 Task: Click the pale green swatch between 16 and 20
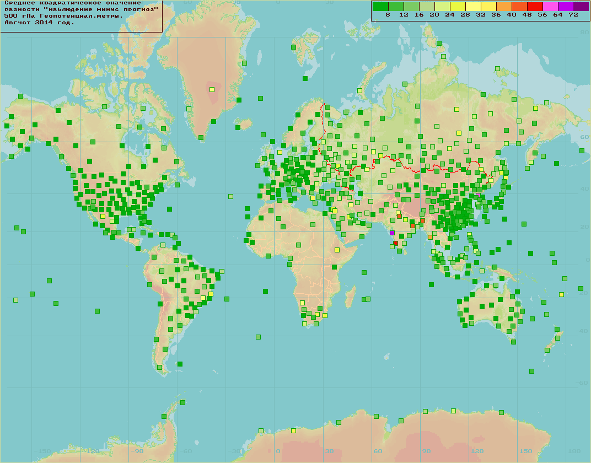(x=427, y=6)
